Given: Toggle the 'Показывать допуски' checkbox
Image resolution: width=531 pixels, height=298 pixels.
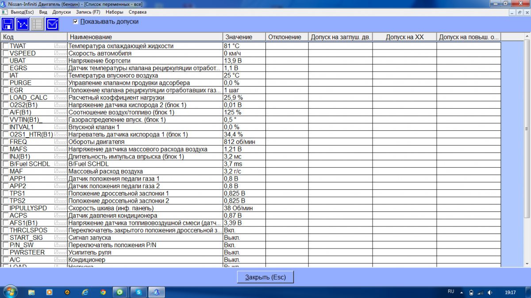Looking at the screenshot, I should [x=76, y=21].
